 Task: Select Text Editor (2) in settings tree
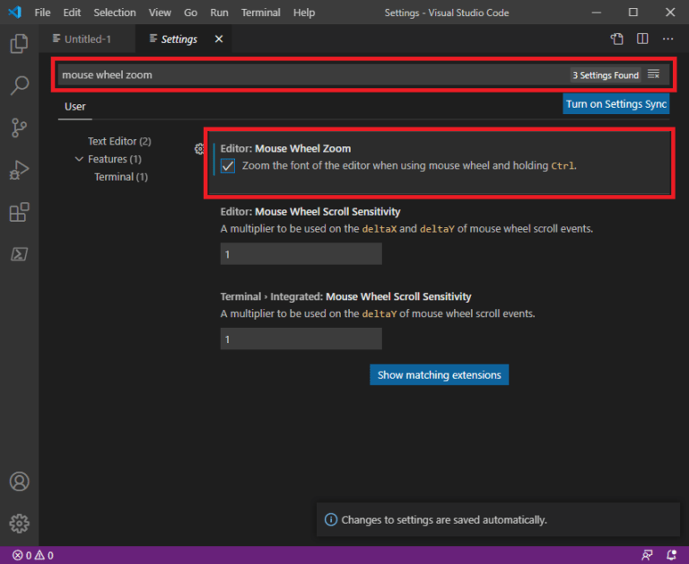click(119, 141)
